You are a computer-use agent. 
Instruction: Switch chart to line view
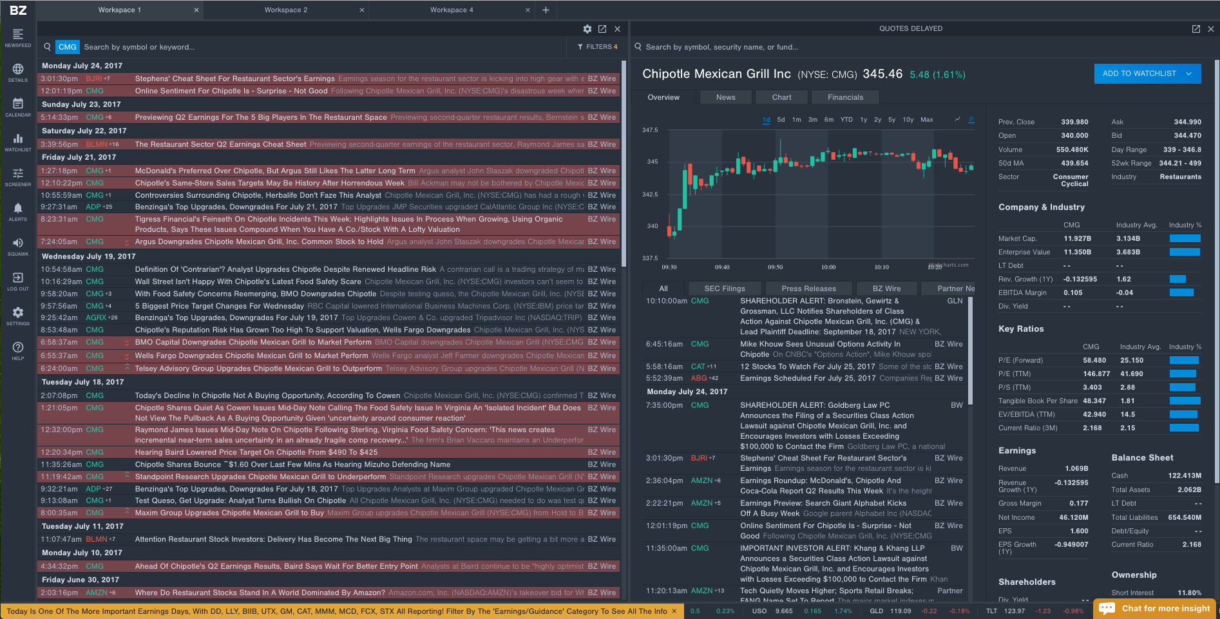point(957,119)
